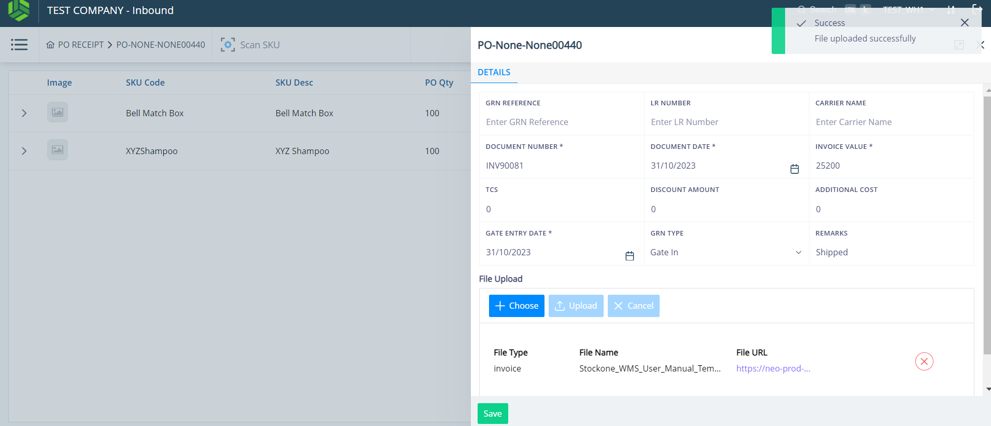Dismiss the Success notification

tap(964, 23)
